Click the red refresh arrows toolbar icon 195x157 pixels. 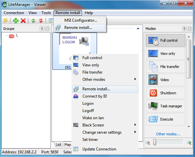click(41, 20)
